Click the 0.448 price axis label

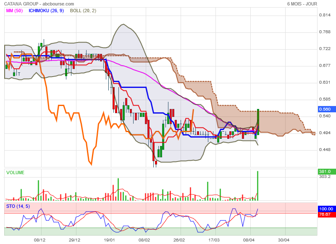point(325,150)
